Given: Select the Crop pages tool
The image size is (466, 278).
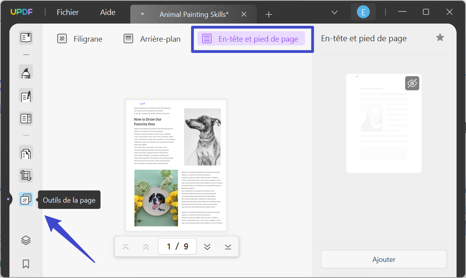Looking at the screenshot, I should (26, 176).
